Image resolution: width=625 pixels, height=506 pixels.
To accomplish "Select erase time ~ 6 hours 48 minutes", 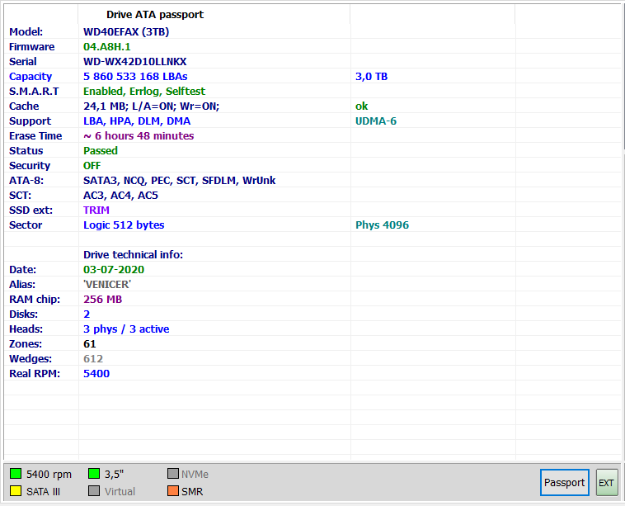I will [139, 135].
